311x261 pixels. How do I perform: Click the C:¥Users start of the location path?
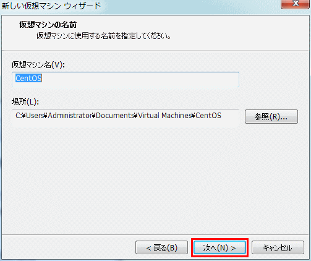tap(30, 116)
